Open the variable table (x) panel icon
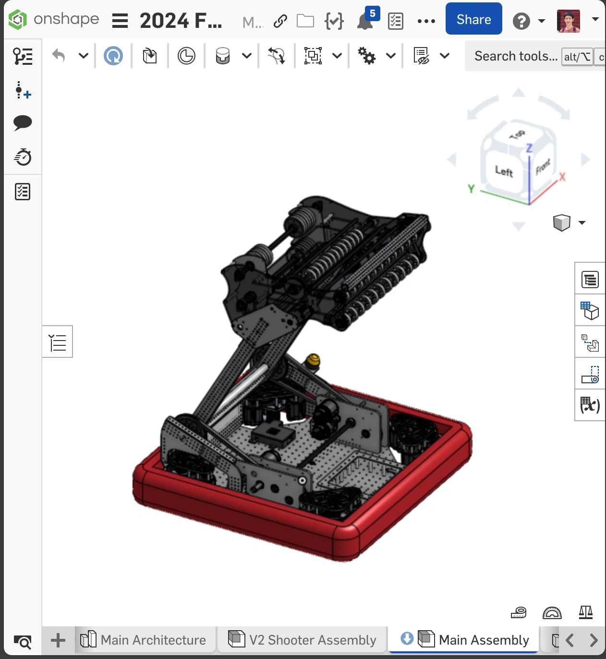The image size is (606, 659). tap(590, 406)
